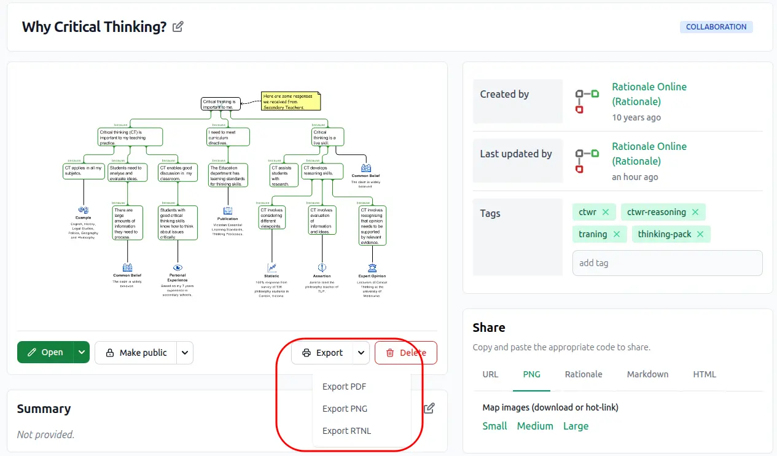Remove the ctwr tag
Screen dimensions: 777x456
(x=606, y=212)
